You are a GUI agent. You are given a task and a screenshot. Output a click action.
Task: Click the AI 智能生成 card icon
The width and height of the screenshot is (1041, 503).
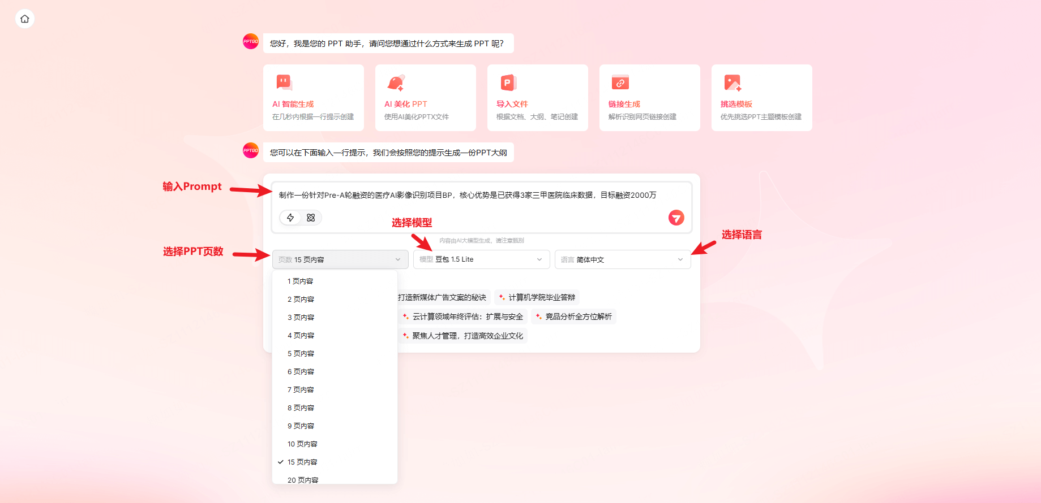coord(284,83)
